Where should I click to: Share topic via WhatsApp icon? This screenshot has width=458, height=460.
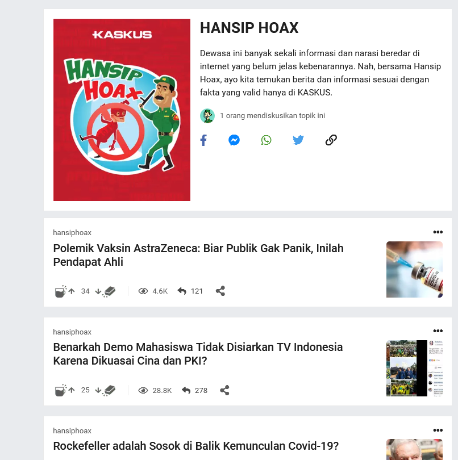266,140
